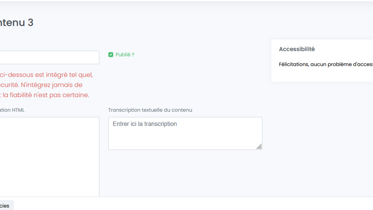Select the title input field above warning
Viewport: 373px width, 210px height.
coord(49,57)
